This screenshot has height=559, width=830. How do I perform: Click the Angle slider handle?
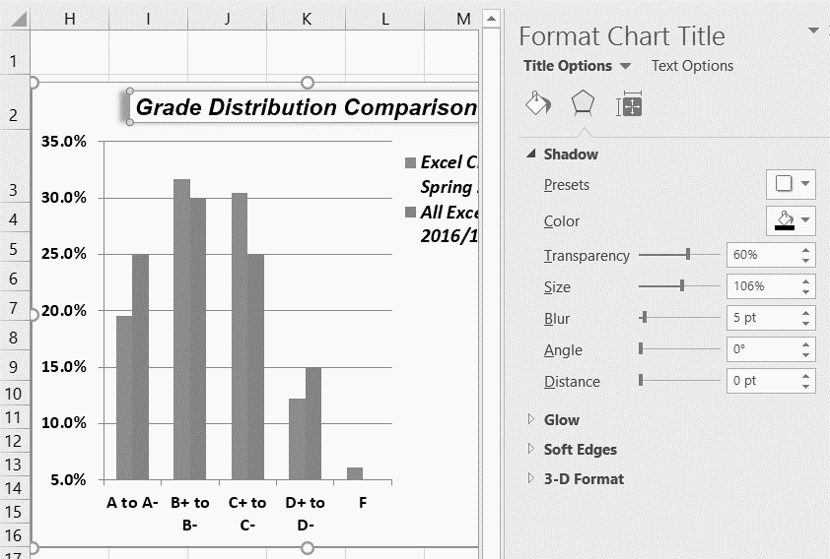tap(641, 348)
